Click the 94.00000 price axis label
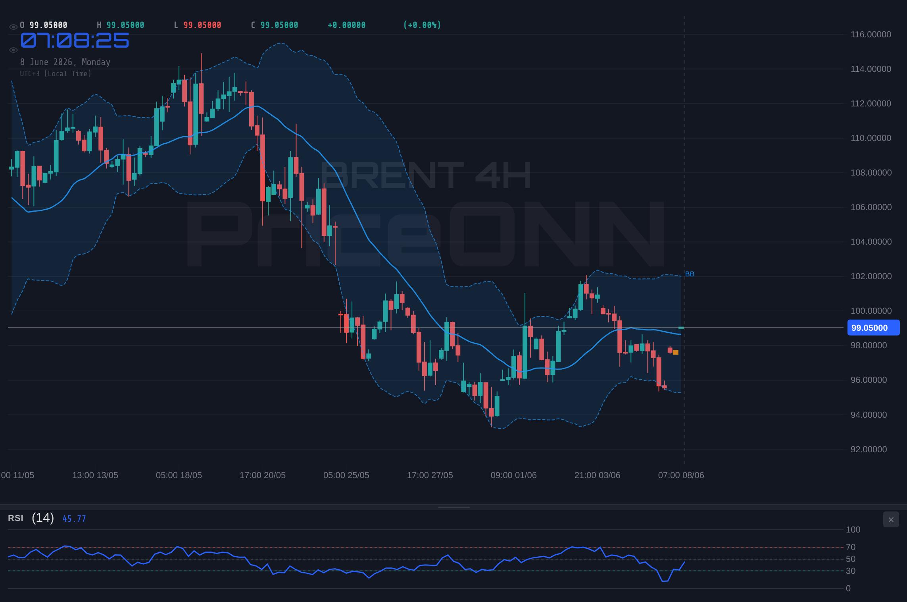The image size is (907, 602). tap(869, 415)
